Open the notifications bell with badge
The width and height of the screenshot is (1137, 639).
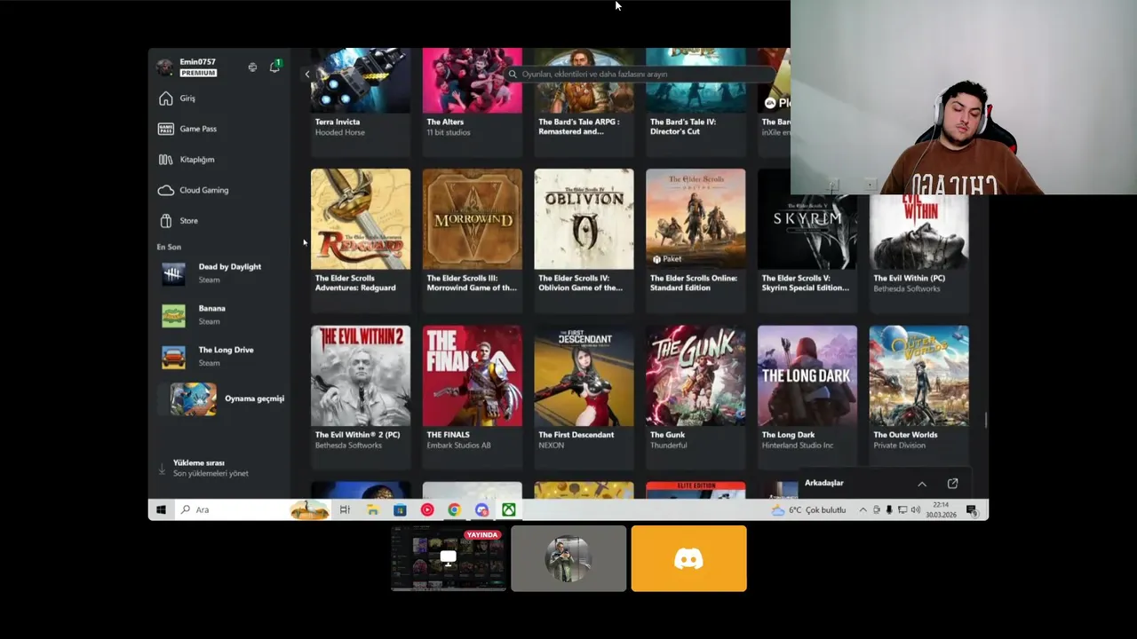275,67
